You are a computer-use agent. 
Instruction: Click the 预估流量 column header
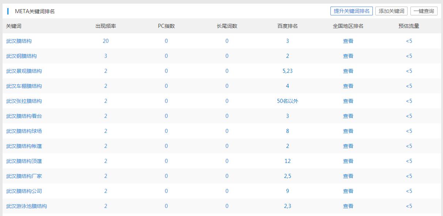pyautogui.click(x=409, y=26)
